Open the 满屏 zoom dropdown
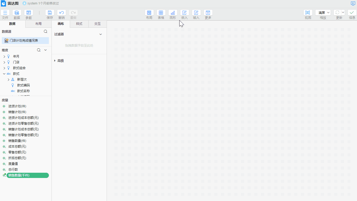Image resolution: width=357 pixels, height=201 pixels. point(323,13)
